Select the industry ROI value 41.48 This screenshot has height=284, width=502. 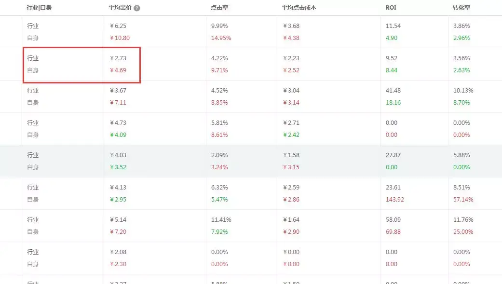(x=393, y=91)
